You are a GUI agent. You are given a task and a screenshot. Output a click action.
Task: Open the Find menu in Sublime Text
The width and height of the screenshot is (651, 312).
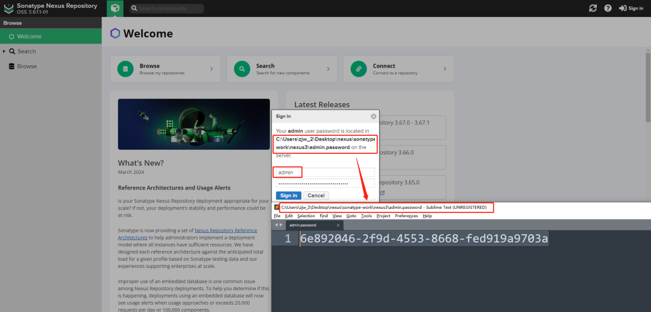(x=324, y=216)
